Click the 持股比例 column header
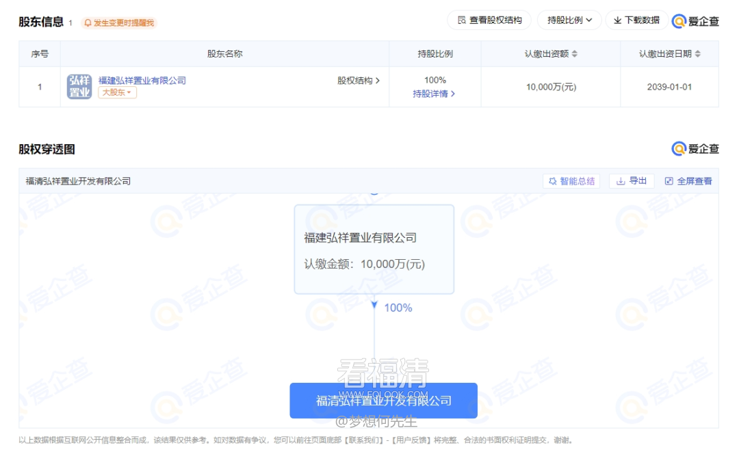The width and height of the screenshot is (739, 454). (435, 54)
